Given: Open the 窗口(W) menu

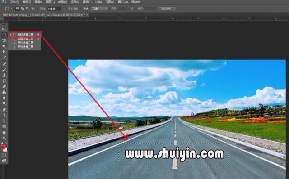Looking at the screenshot, I should [123, 2].
